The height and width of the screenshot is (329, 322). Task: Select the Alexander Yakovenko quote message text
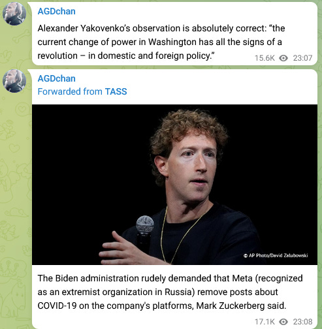pyautogui.click(x=161, y=42)
